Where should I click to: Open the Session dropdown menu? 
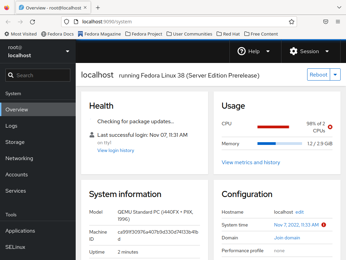[311, 51]
